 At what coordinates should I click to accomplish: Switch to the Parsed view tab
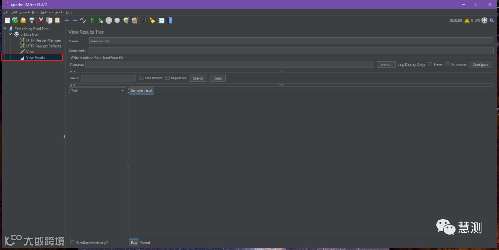(x=145, y=242)
